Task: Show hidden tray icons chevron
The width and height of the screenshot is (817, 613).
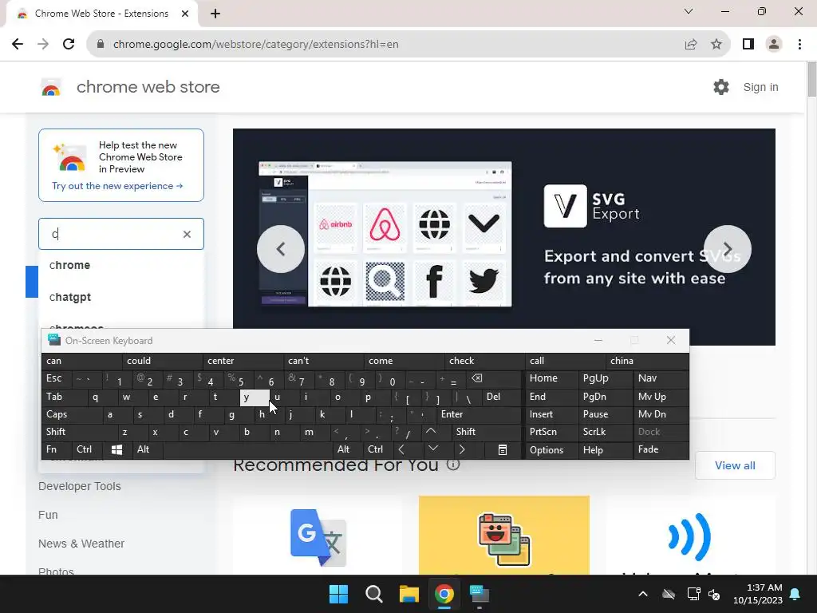Action: 643,594
